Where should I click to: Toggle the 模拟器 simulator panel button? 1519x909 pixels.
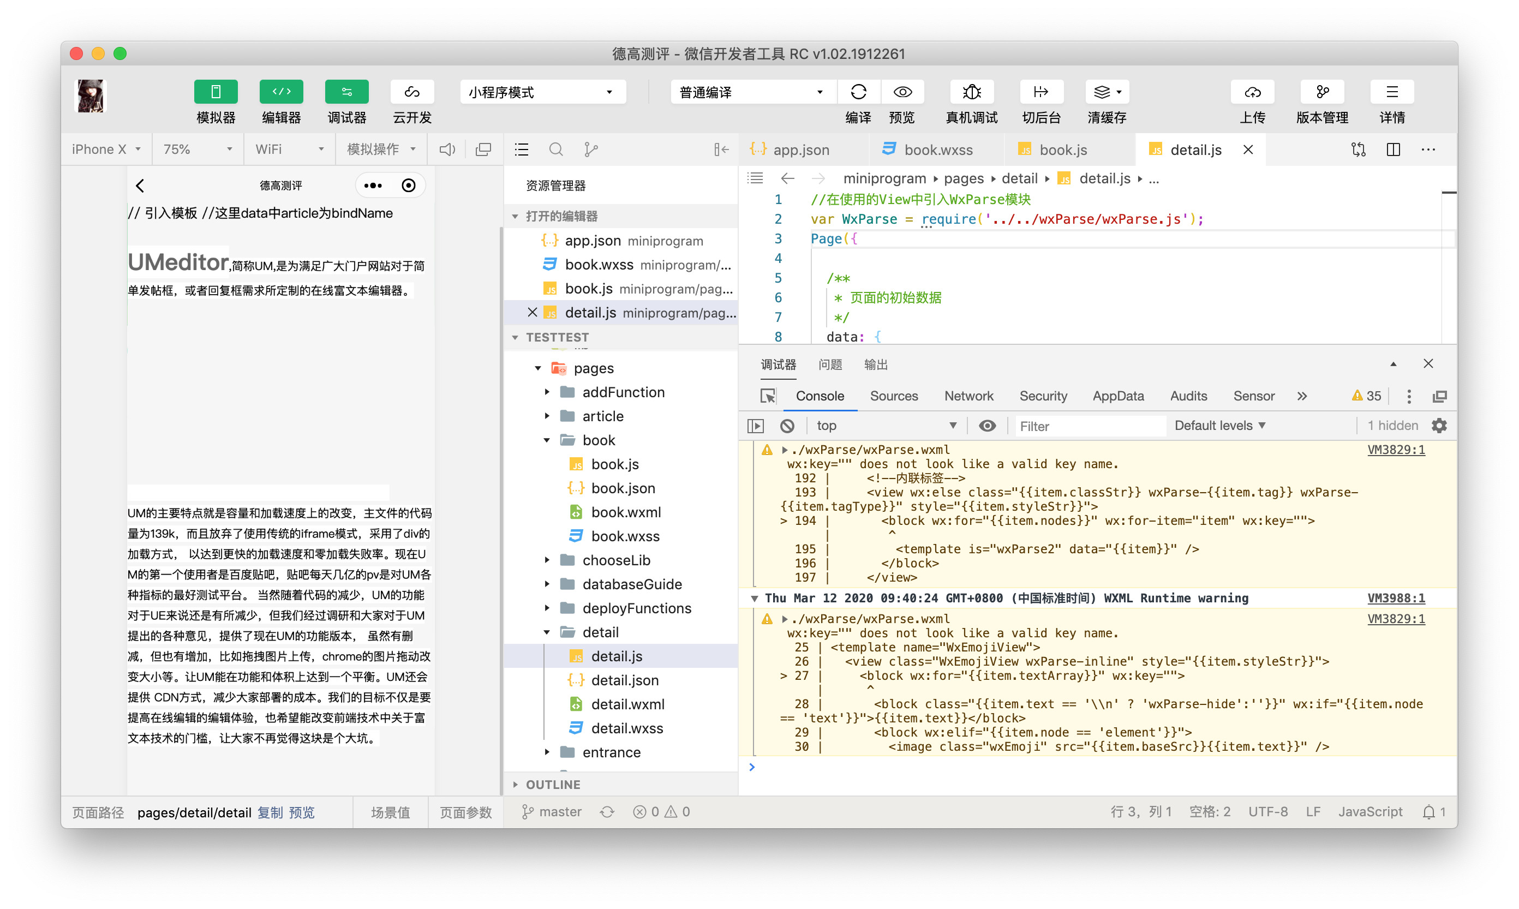(216, 92)
